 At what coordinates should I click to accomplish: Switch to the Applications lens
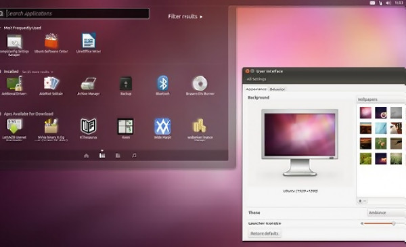click(102, 155)
